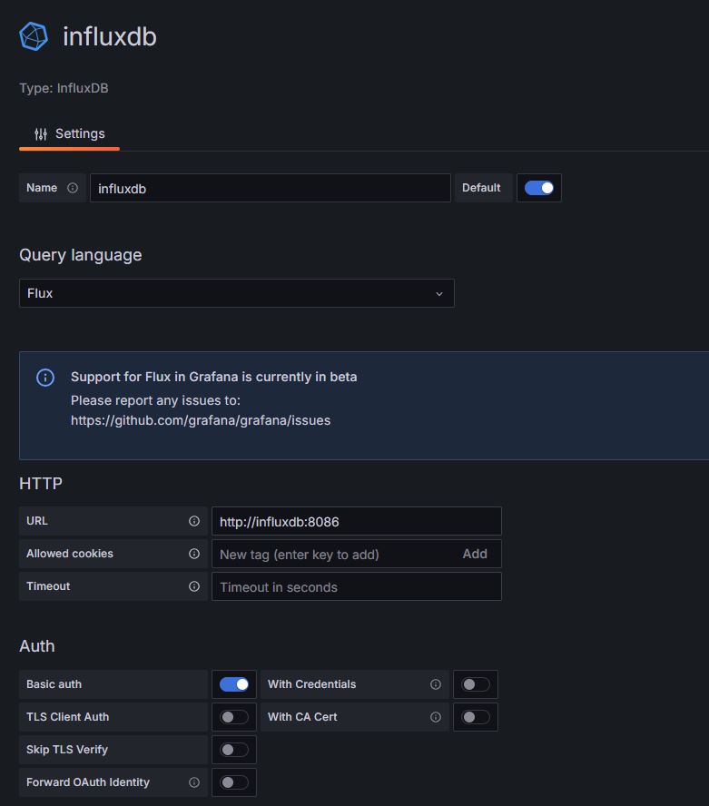
Task: Click the Allowed cookies info icon
Action: click(194, 554)
